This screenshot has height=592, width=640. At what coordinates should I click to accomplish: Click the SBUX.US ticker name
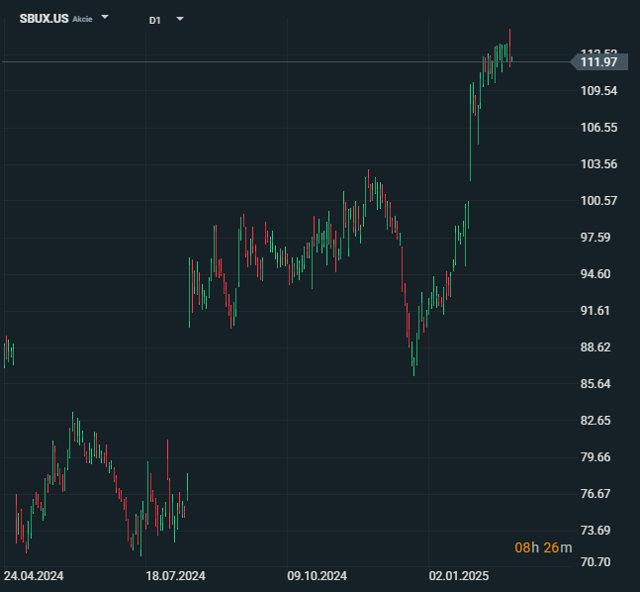(44, 19)
